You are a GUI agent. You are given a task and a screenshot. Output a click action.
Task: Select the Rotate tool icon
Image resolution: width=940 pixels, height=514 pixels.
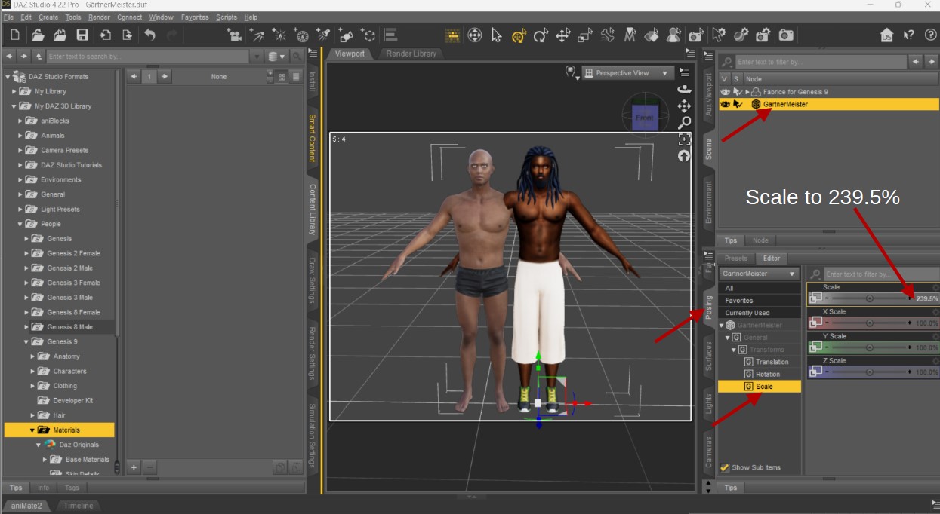click(541, 35)
